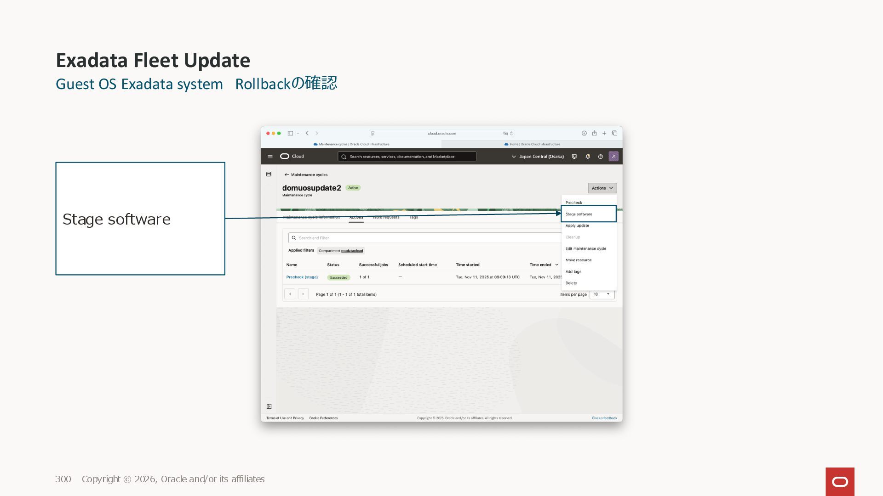
Task: Collapse the Actions dropdown button
Action: pyautogui.click(x=602, y=188)
